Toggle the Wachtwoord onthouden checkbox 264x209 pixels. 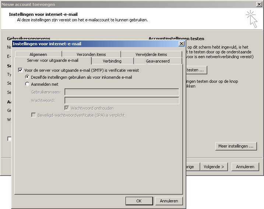click(x=67, y=108)
